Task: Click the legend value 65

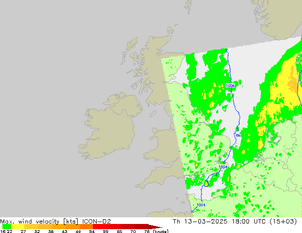Action: pos(120,231)
